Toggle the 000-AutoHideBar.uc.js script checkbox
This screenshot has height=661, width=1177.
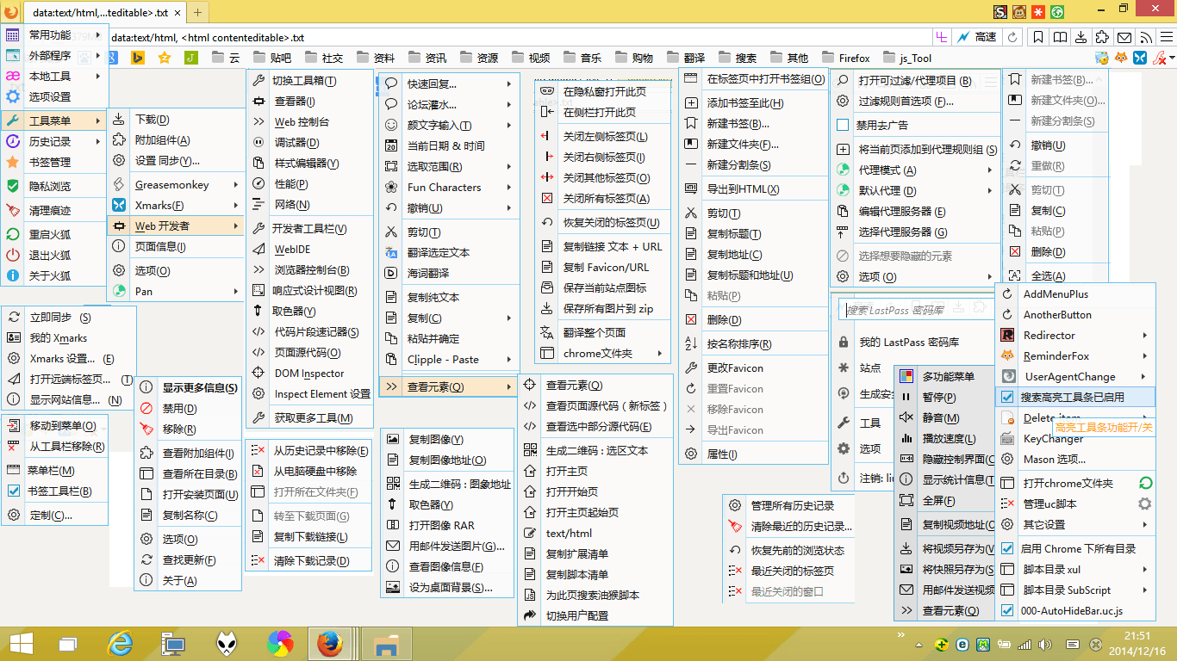(1007, 610)
